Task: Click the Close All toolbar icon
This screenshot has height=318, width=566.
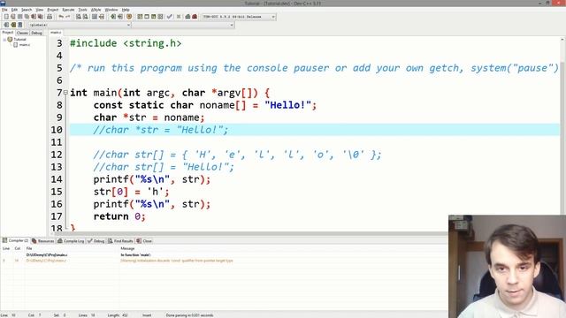Action: click(x=40, y=17)
